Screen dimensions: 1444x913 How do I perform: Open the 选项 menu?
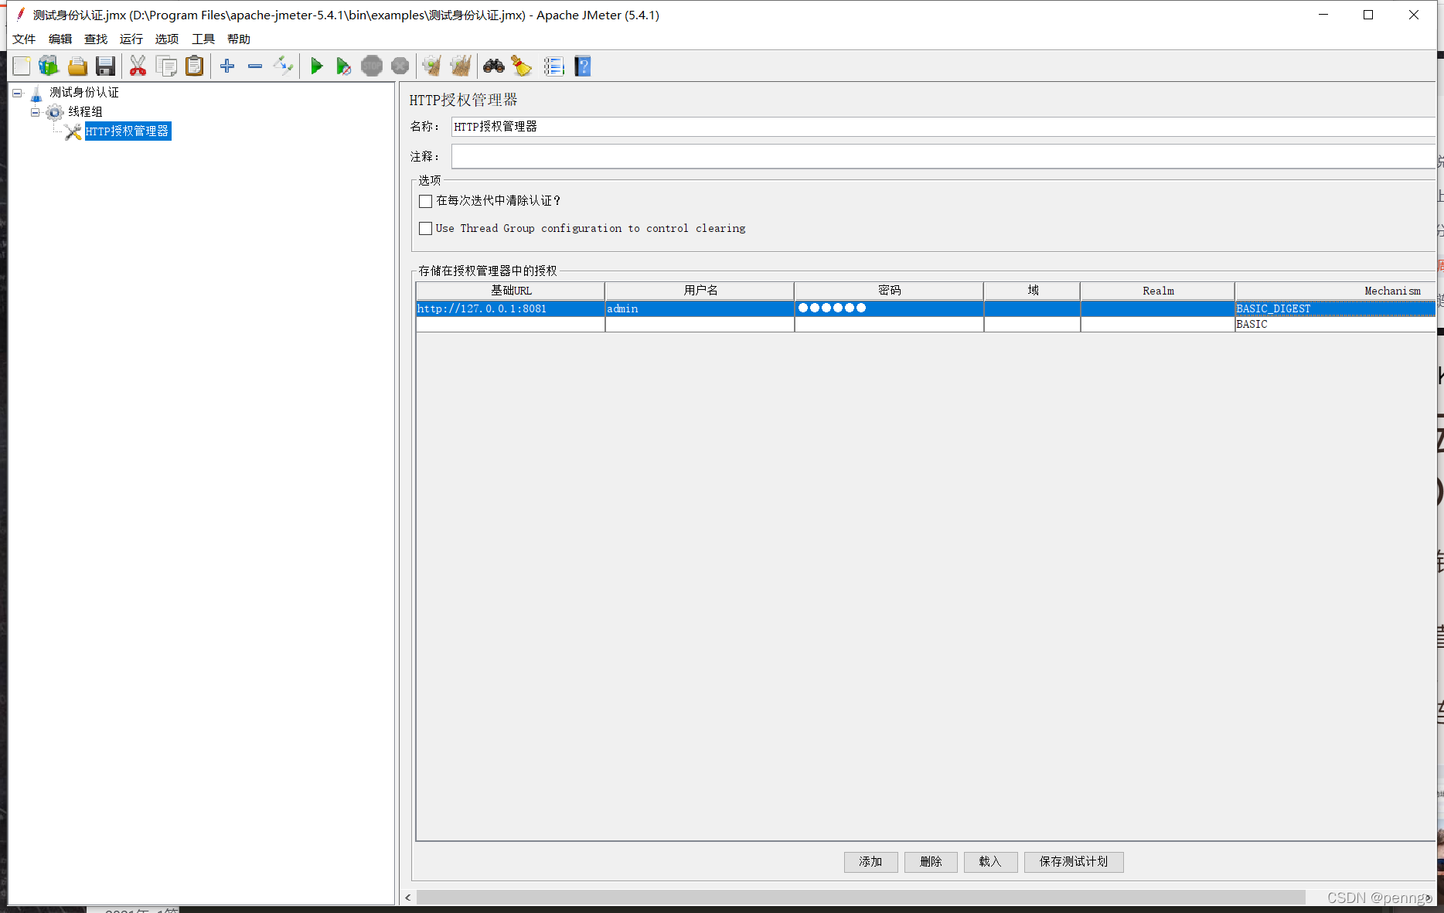coord(167,39)
